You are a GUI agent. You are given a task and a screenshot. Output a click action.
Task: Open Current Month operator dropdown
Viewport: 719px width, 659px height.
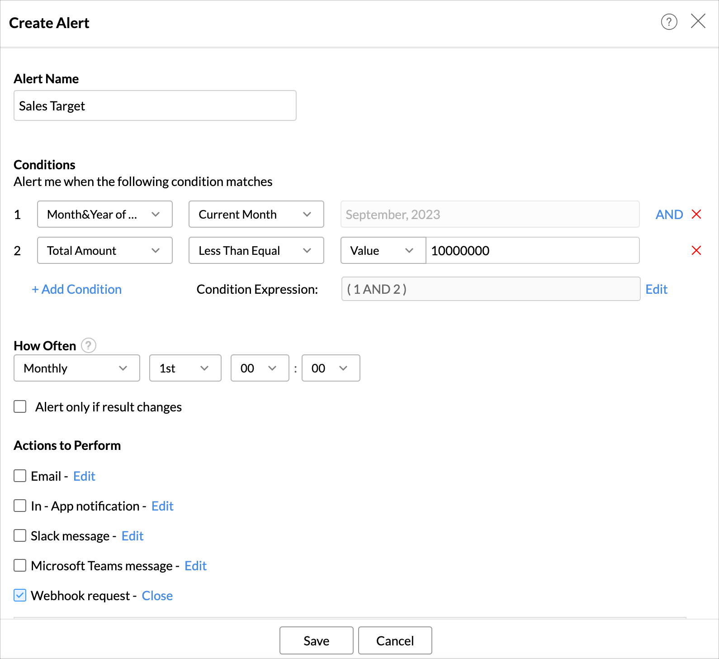pos(256,214)
